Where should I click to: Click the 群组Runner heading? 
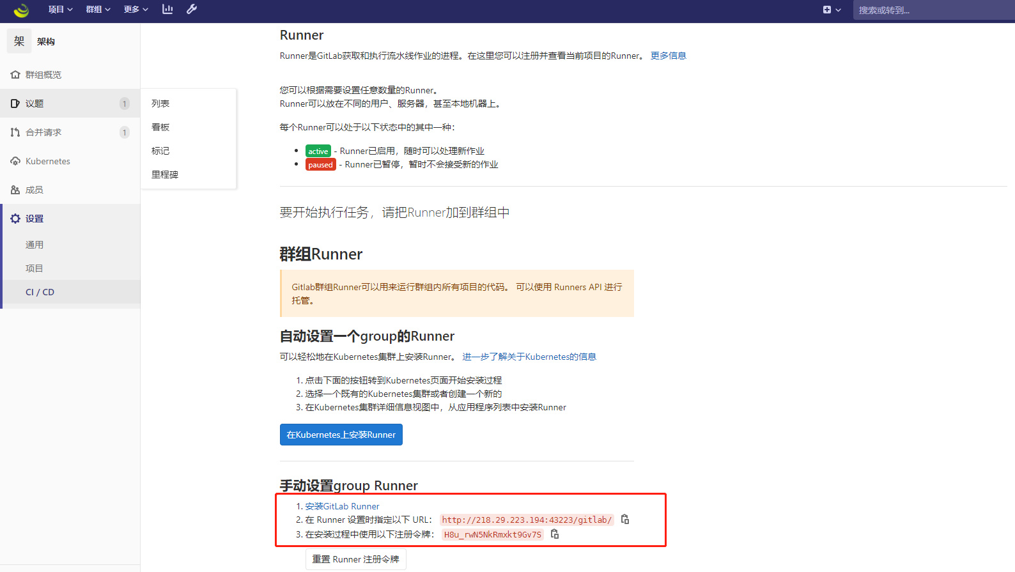coord(321,254)
